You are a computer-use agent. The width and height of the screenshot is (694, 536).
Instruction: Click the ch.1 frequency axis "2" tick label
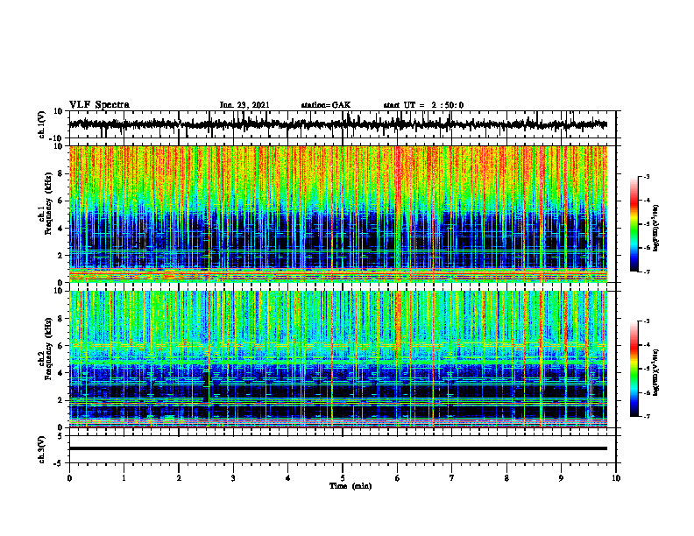[60, 256]
